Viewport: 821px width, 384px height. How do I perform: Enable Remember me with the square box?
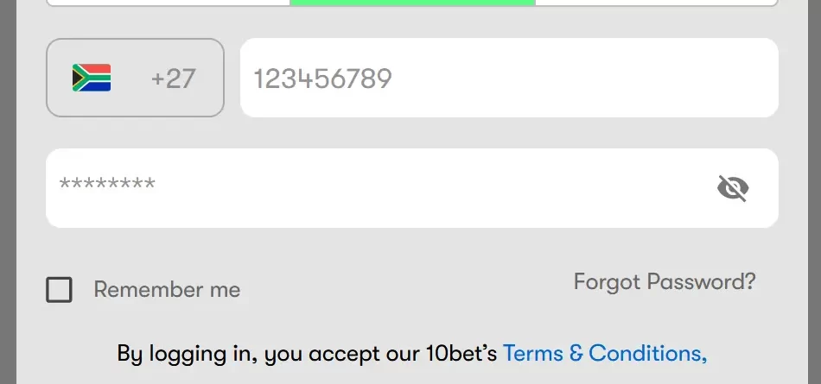coord(59,290)
